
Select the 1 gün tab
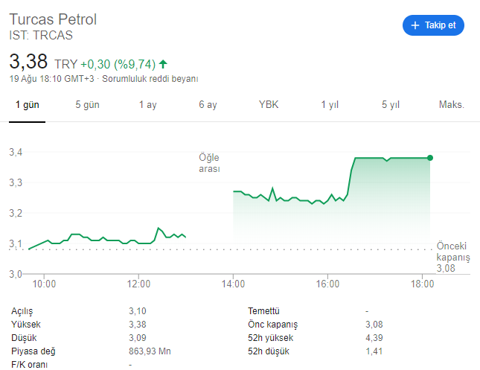(28, 105)
